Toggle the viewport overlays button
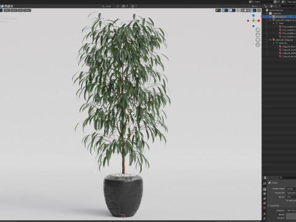The height and width of the screenshot is (222, 296). click(x=231, y=10)
